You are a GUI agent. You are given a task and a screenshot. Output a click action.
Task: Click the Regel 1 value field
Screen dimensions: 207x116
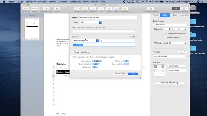117,41
